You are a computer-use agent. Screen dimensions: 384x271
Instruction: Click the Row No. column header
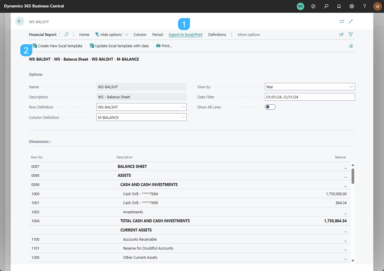coord(37,157)
